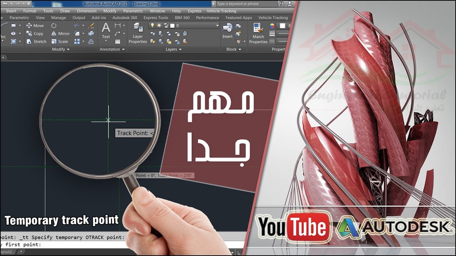Click the Isolate layer icon
The width and height of the screenshot is (456, 256).
point(160,33)
